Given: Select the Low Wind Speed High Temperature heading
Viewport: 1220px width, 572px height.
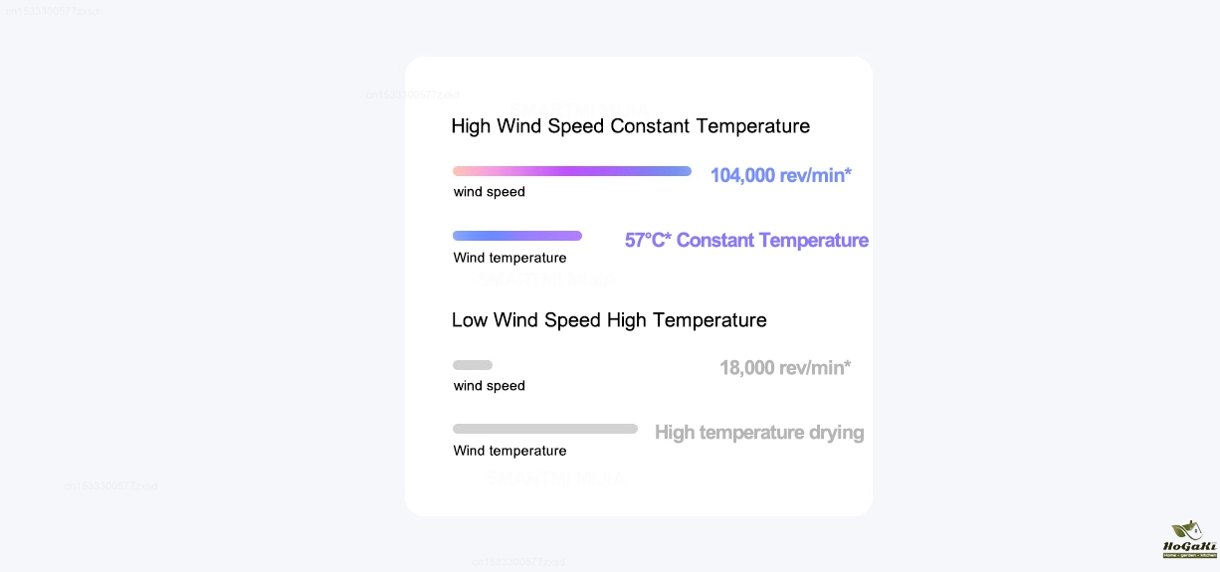Looking at the screenshot, I should [x=609, y=320].
